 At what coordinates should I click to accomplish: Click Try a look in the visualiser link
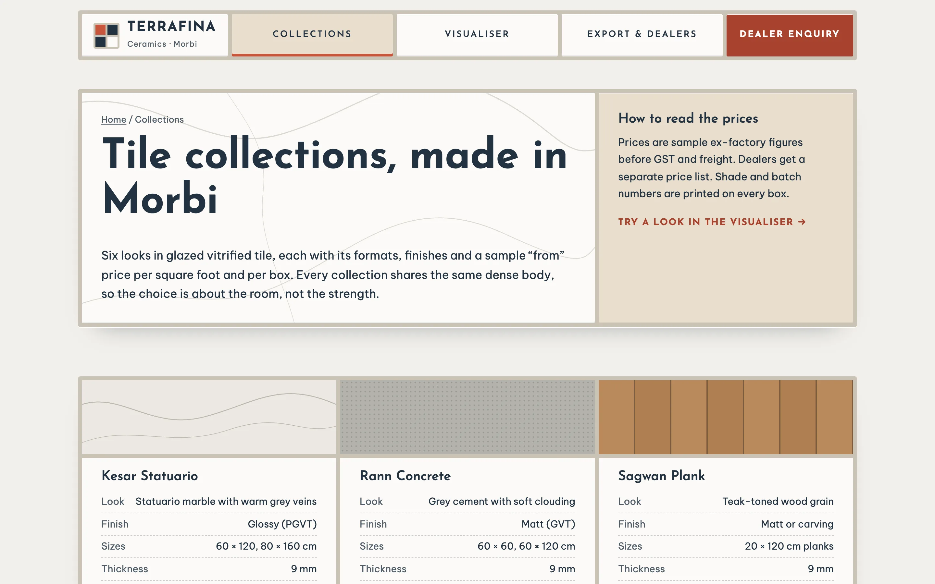point(712,222)
